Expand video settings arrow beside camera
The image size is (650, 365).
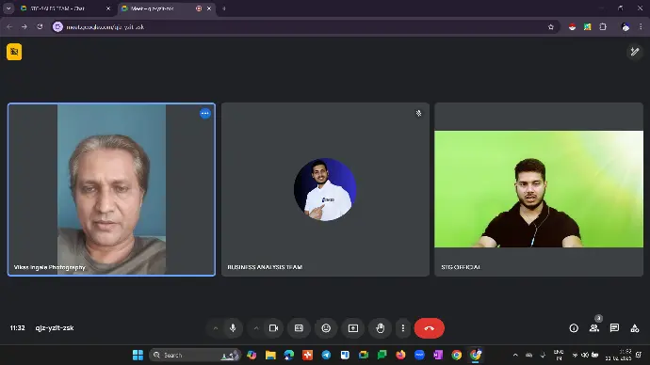click(256, 328)
